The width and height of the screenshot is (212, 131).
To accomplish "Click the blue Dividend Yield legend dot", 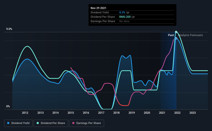I will pyautogui.click(x=8, y=123).
